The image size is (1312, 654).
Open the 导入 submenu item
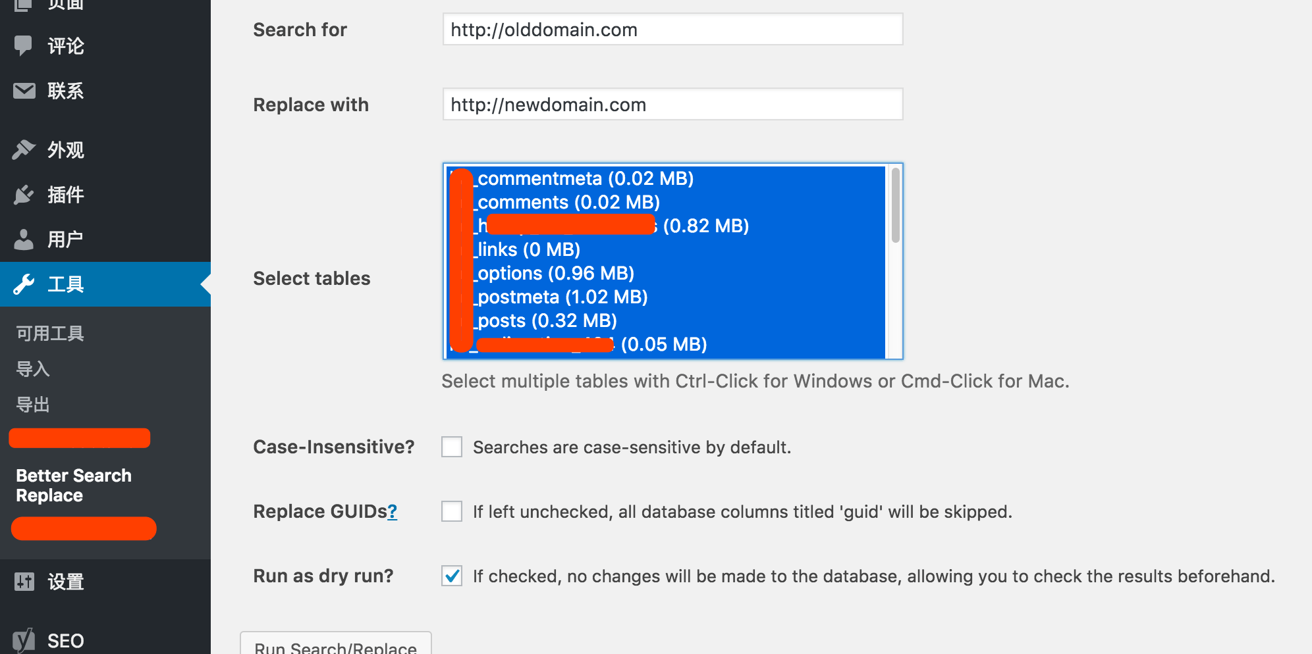click(33, 369)
